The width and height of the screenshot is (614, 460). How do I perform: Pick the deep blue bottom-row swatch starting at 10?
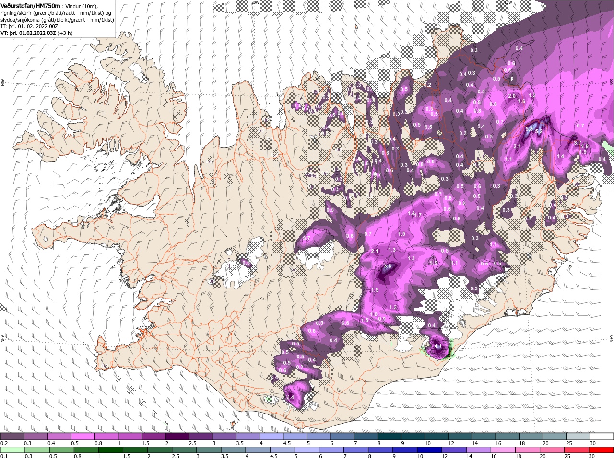pyautogui.click(x=429, y=450)
